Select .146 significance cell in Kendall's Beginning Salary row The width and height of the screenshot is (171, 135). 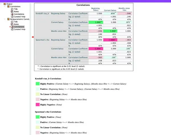125,17
